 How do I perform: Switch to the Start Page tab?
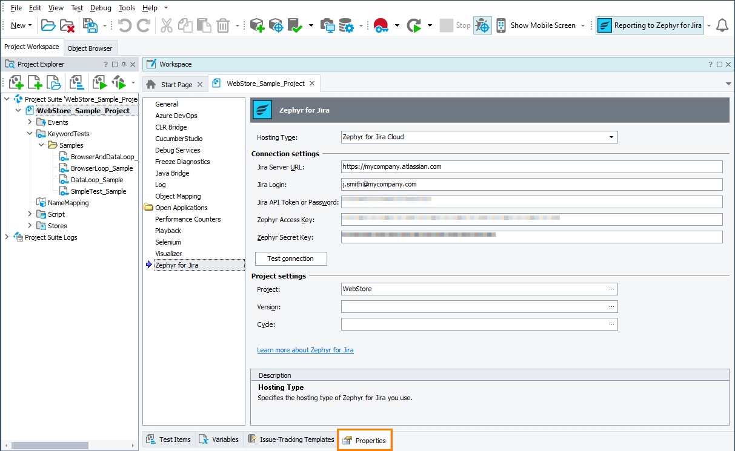pyautogui.click(x=175, y=85)
